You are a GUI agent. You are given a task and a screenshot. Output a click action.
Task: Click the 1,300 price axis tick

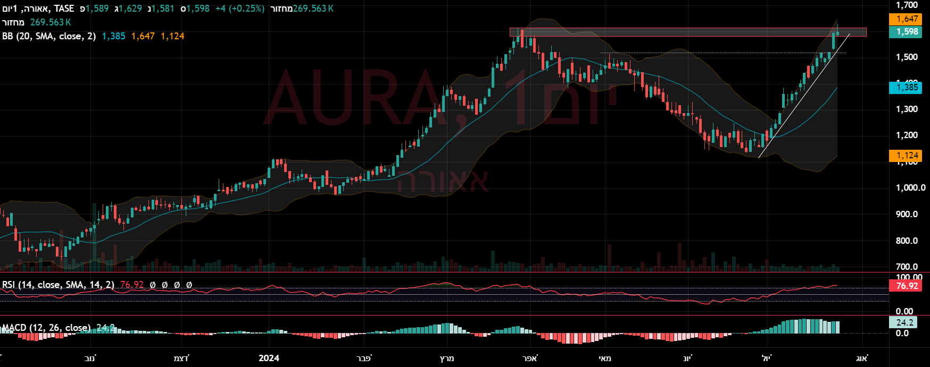click(x=907, y=109)
